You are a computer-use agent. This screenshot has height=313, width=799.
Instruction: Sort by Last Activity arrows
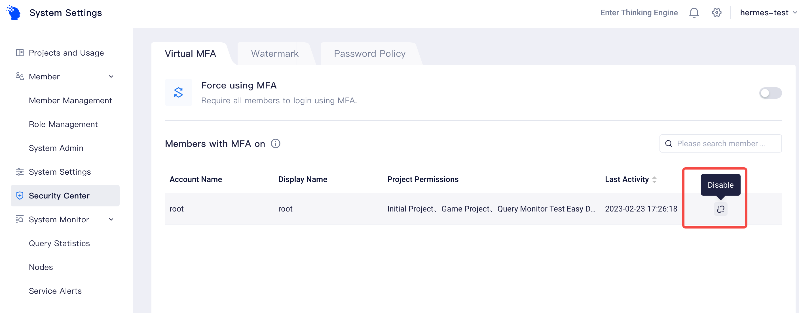point(654,180)
